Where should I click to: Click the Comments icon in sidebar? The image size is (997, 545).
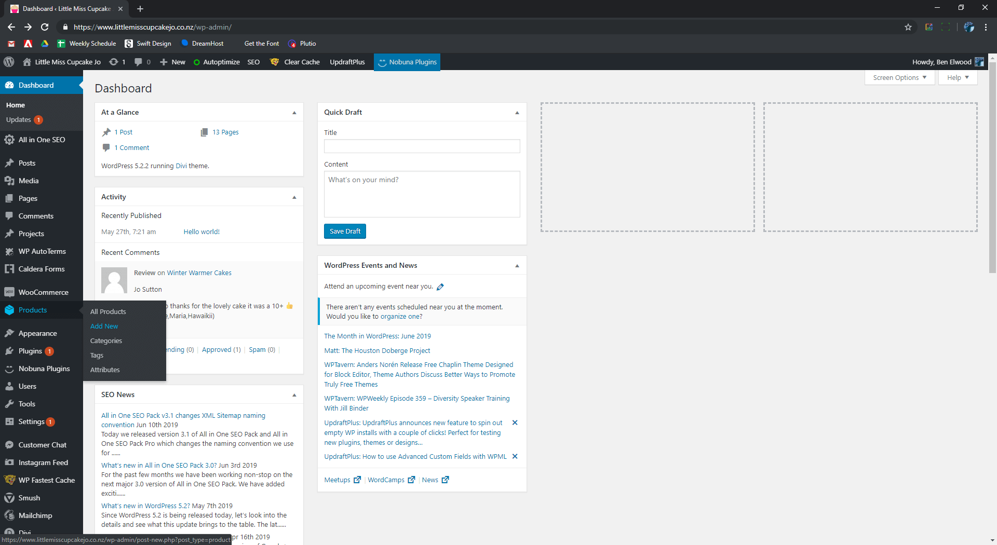tap(9, 216)
